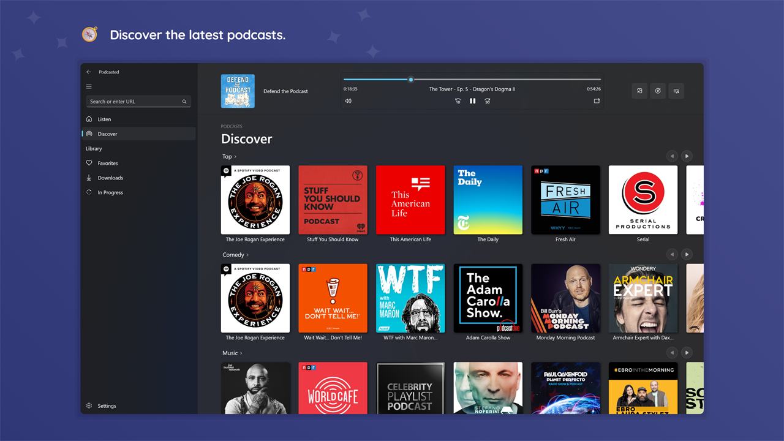
Task: Open the Joe Budden Network podcast cover
Action: 255,388
